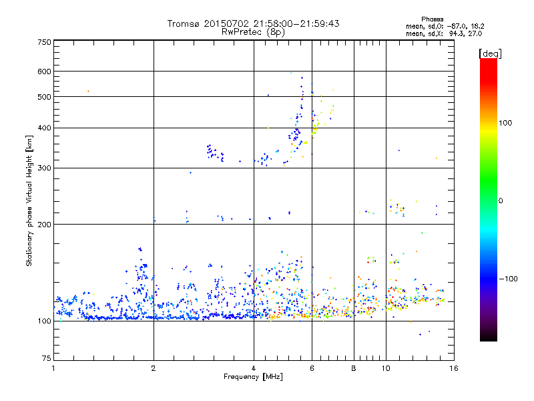534x401 pixels.
Task: Click the x-axis tick label '2'
Action: (x=154, y=368)
